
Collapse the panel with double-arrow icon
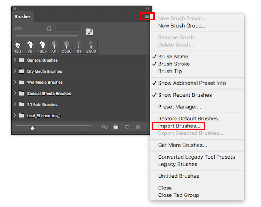(x=148, y=9)
